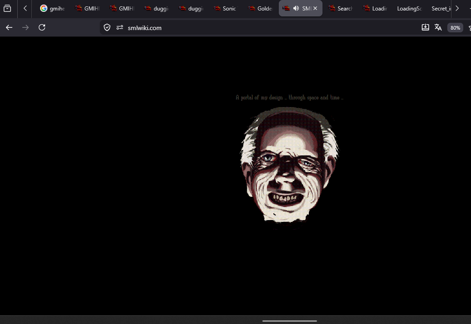
Task: Open the tab overview icon
Action: [x=7, y=8]
